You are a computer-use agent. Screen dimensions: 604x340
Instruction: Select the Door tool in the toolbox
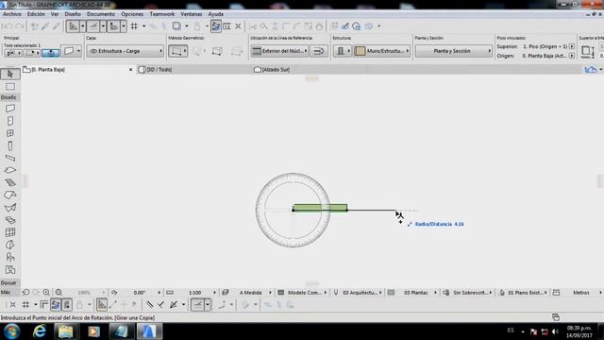[x=10, y=121]
